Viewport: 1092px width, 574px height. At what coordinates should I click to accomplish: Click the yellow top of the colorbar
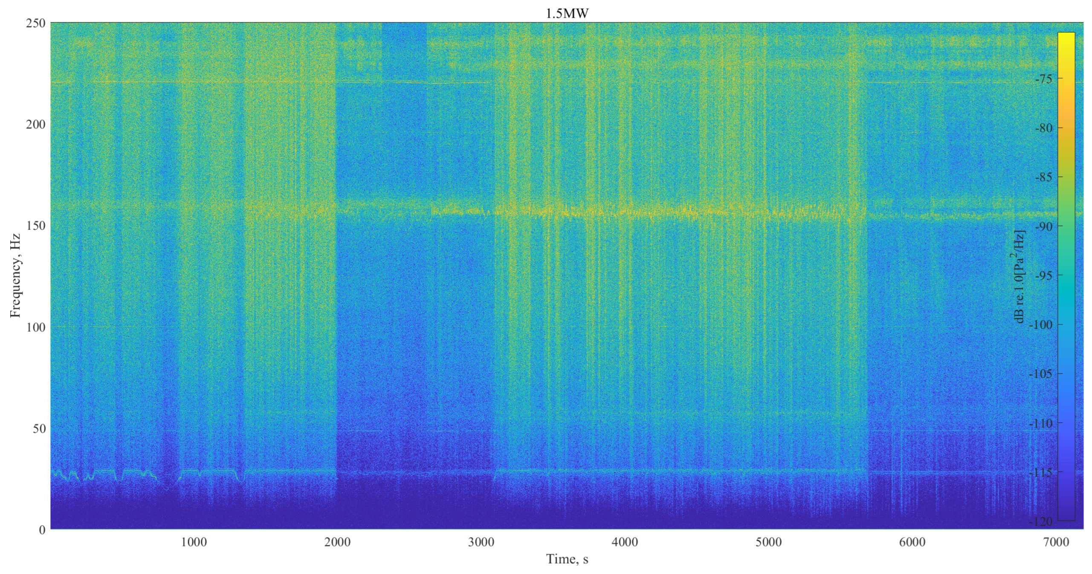tap(1066, 36)
